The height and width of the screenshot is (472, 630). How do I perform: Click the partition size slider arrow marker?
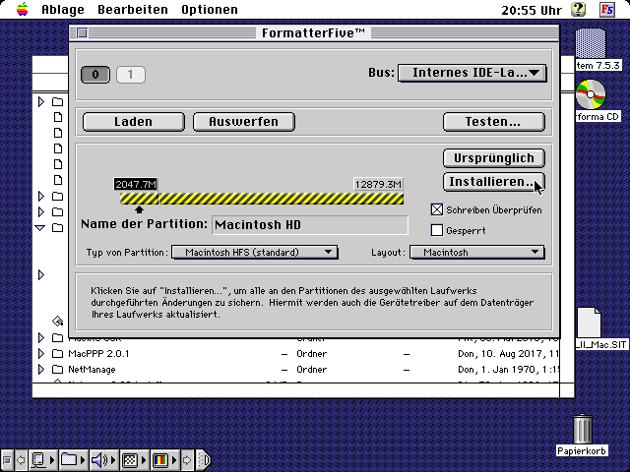[139, 207]
